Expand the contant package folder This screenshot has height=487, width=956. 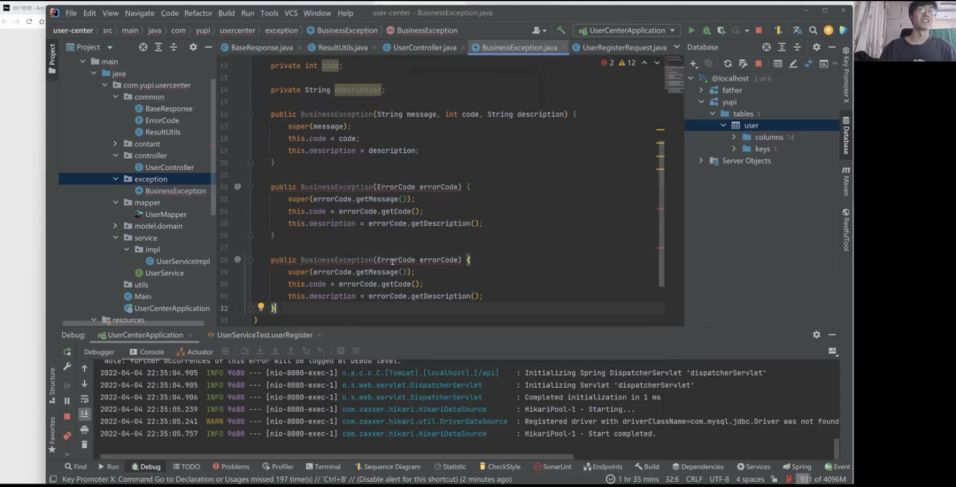[x=115, y=143]
